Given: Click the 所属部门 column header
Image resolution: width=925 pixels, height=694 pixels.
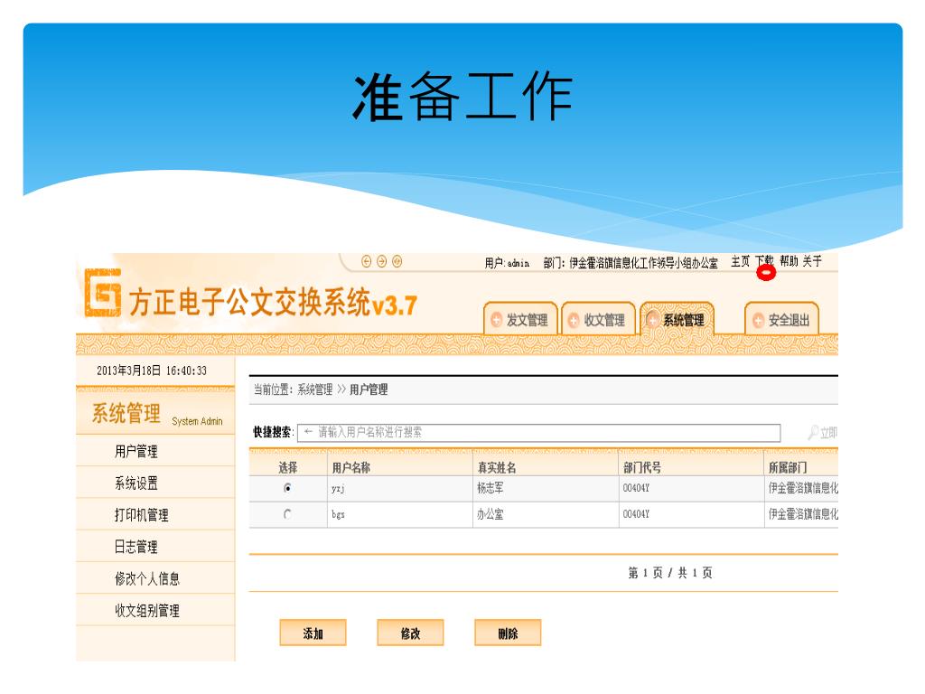Looking at the screenshot, I should pyautogui.click(x=788, y=467).
